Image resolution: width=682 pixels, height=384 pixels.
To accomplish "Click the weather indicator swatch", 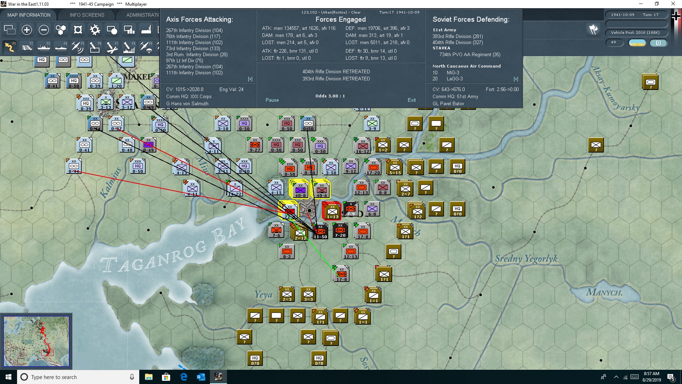I will tap(637, 43).
